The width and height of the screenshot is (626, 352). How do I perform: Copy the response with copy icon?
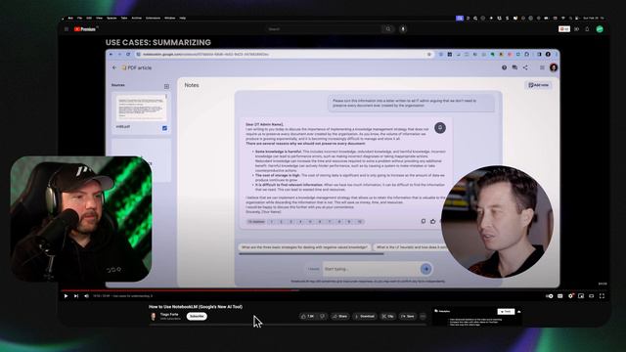[424, 221]
